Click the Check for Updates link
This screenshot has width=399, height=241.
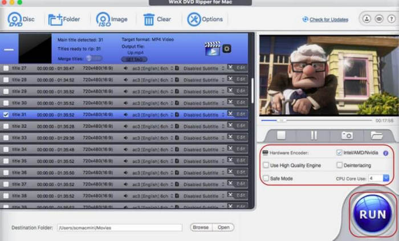(x=329, y=19)
